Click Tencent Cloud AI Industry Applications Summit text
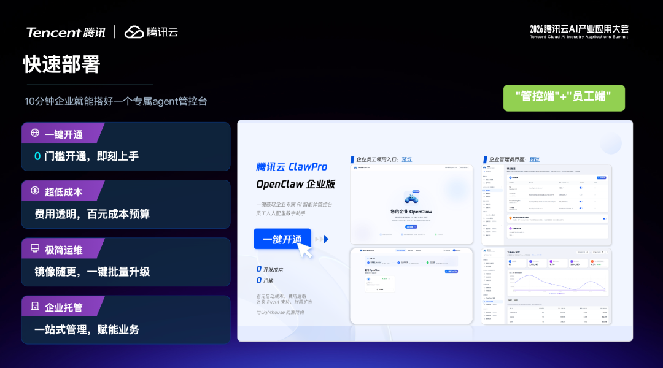Screen dimensions: 663x368 [x=580, y=37]
